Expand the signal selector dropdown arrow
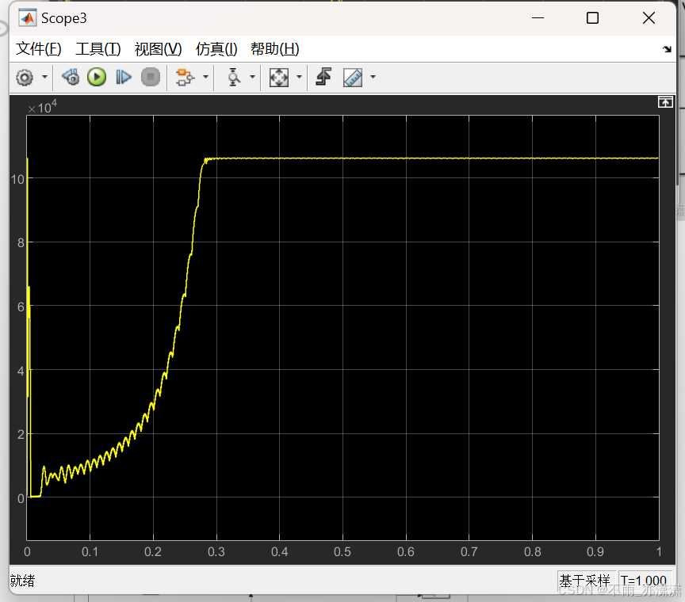Image resolution: width=685 pixels, height=602 pixels. pyautogui.click(x=205, y=78)
